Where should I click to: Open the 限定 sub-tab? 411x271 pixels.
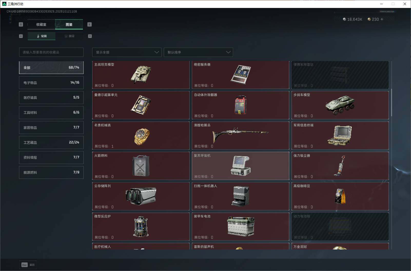coord(69,36)
